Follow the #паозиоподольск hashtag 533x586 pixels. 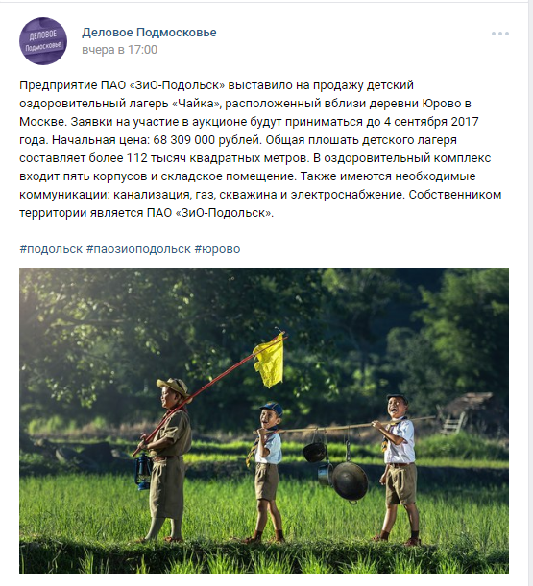[x=138, y=249]
